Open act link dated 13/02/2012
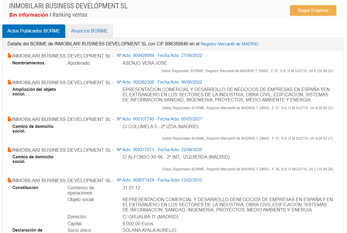 click(159, 180)
